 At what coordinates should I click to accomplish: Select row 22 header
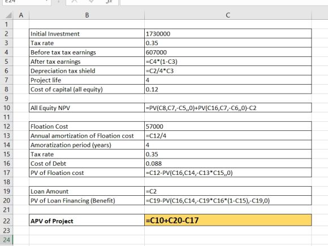(6, 221)
